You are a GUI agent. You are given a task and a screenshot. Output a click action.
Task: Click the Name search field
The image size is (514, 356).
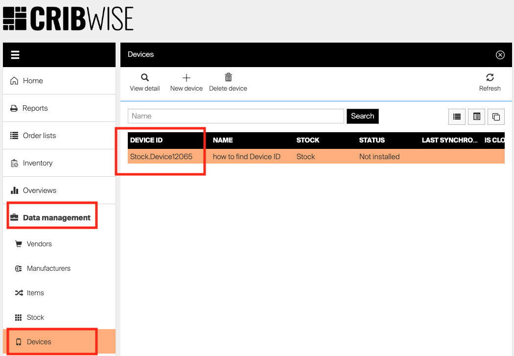(235, 116)
